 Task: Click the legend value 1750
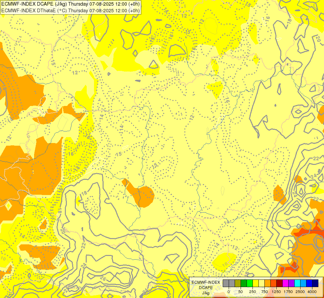click(x=288, y=292)
